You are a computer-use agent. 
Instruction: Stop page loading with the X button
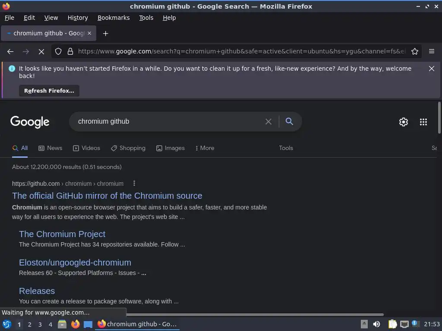point(41,52)
